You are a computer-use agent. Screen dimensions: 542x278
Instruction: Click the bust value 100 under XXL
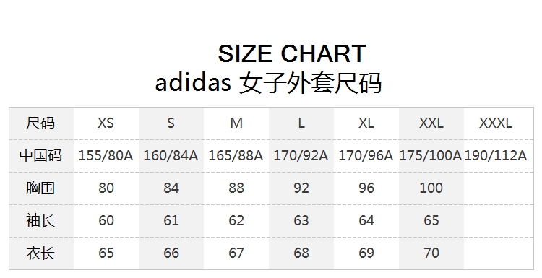[431, 188]
